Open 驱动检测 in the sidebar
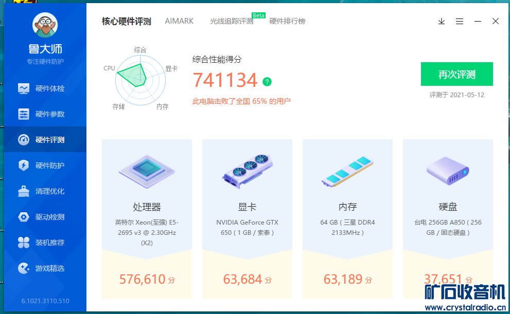 tap(45, 216)
